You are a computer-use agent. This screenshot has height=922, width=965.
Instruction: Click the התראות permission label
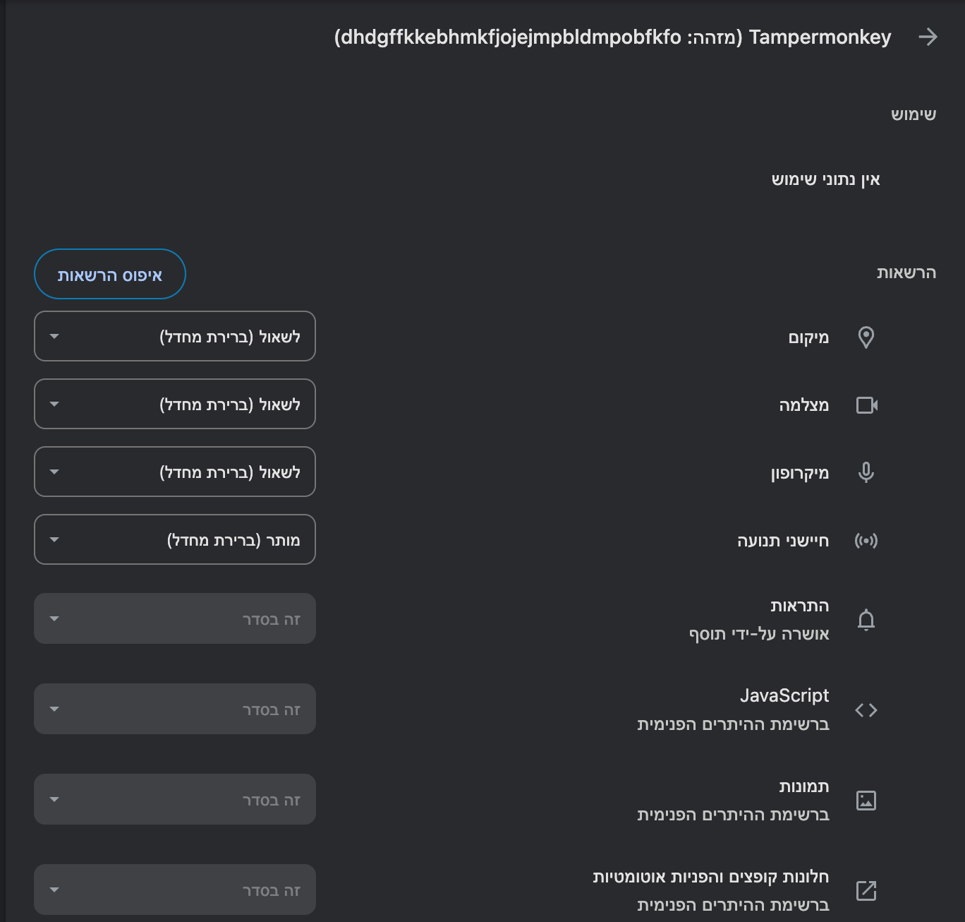point(800,606)
